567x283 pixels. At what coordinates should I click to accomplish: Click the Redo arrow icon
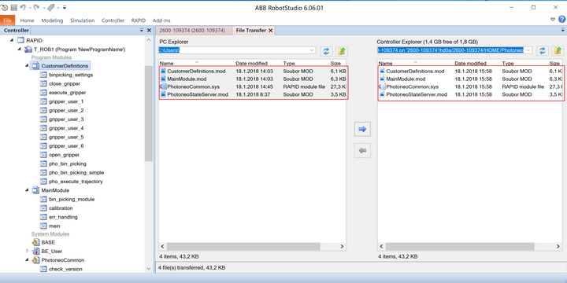36,7
